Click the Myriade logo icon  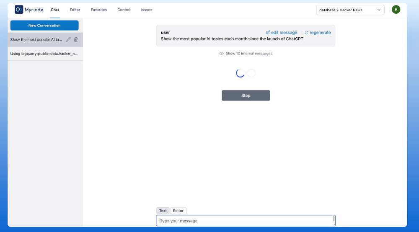click(x=19, y=10)
